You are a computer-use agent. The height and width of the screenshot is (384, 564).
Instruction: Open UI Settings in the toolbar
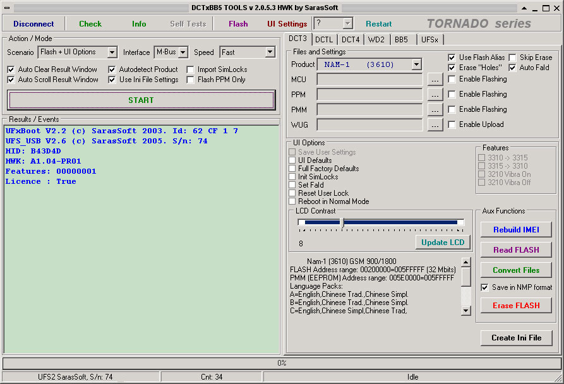tap(287, 24)
